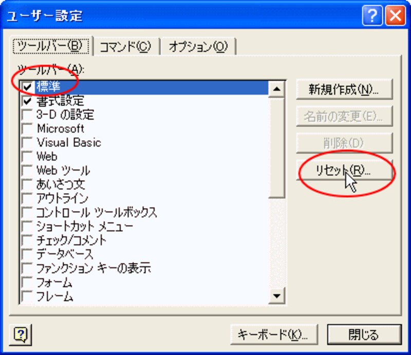The image size is (411, 355).
Task: Enable the 3-D の設定 checkbox
Action: click(x=27, y=115)
